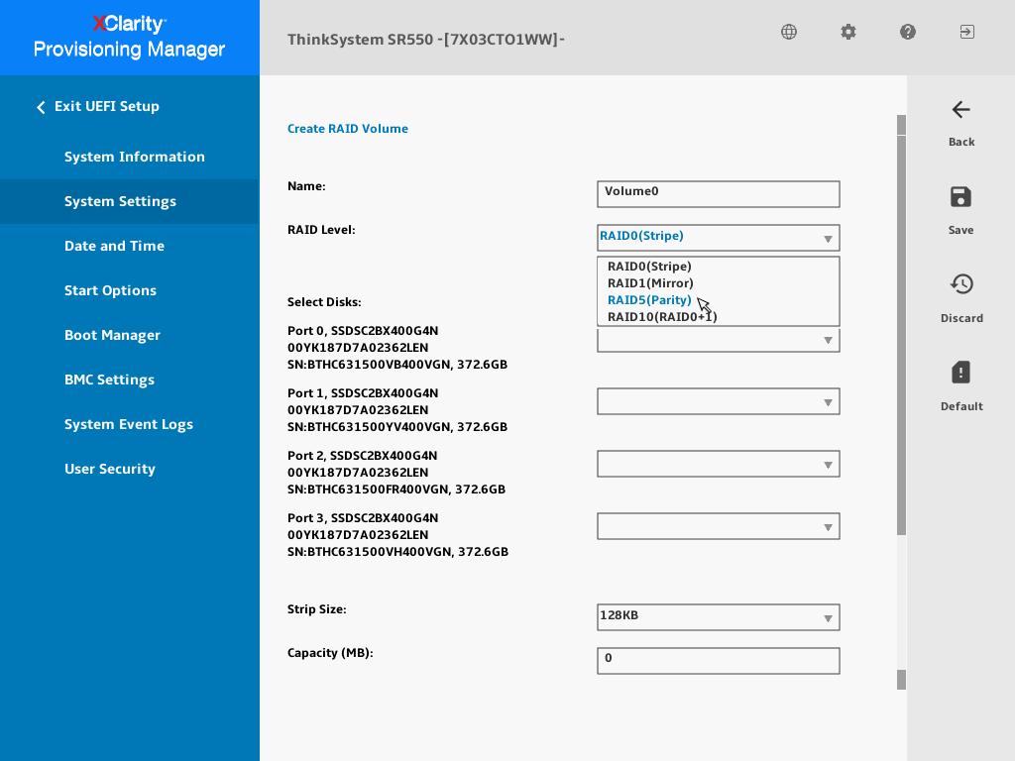The height and width of the screenshot is (761, 1015).
Task: Select RAID5(Parity) from the RAID Level list
Action: point(649,300)
